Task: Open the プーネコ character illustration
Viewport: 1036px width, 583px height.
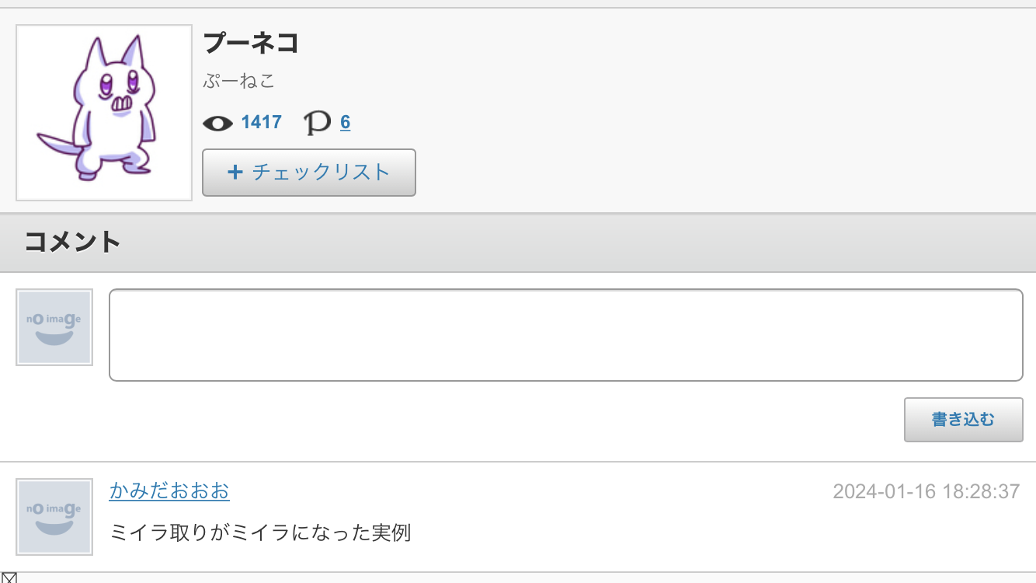Action: coord(104,113)
